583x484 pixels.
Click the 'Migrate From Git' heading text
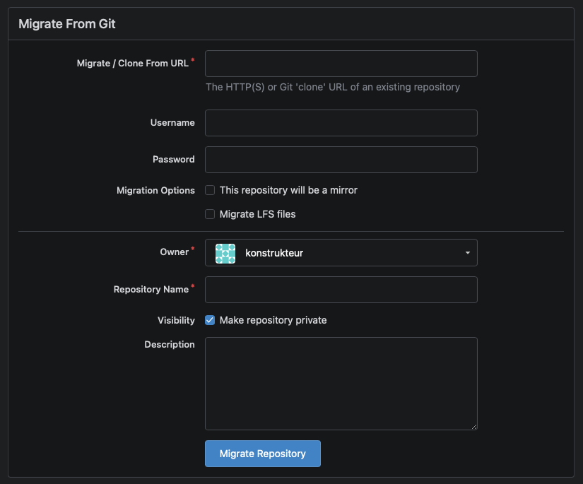tap(67, 24)
